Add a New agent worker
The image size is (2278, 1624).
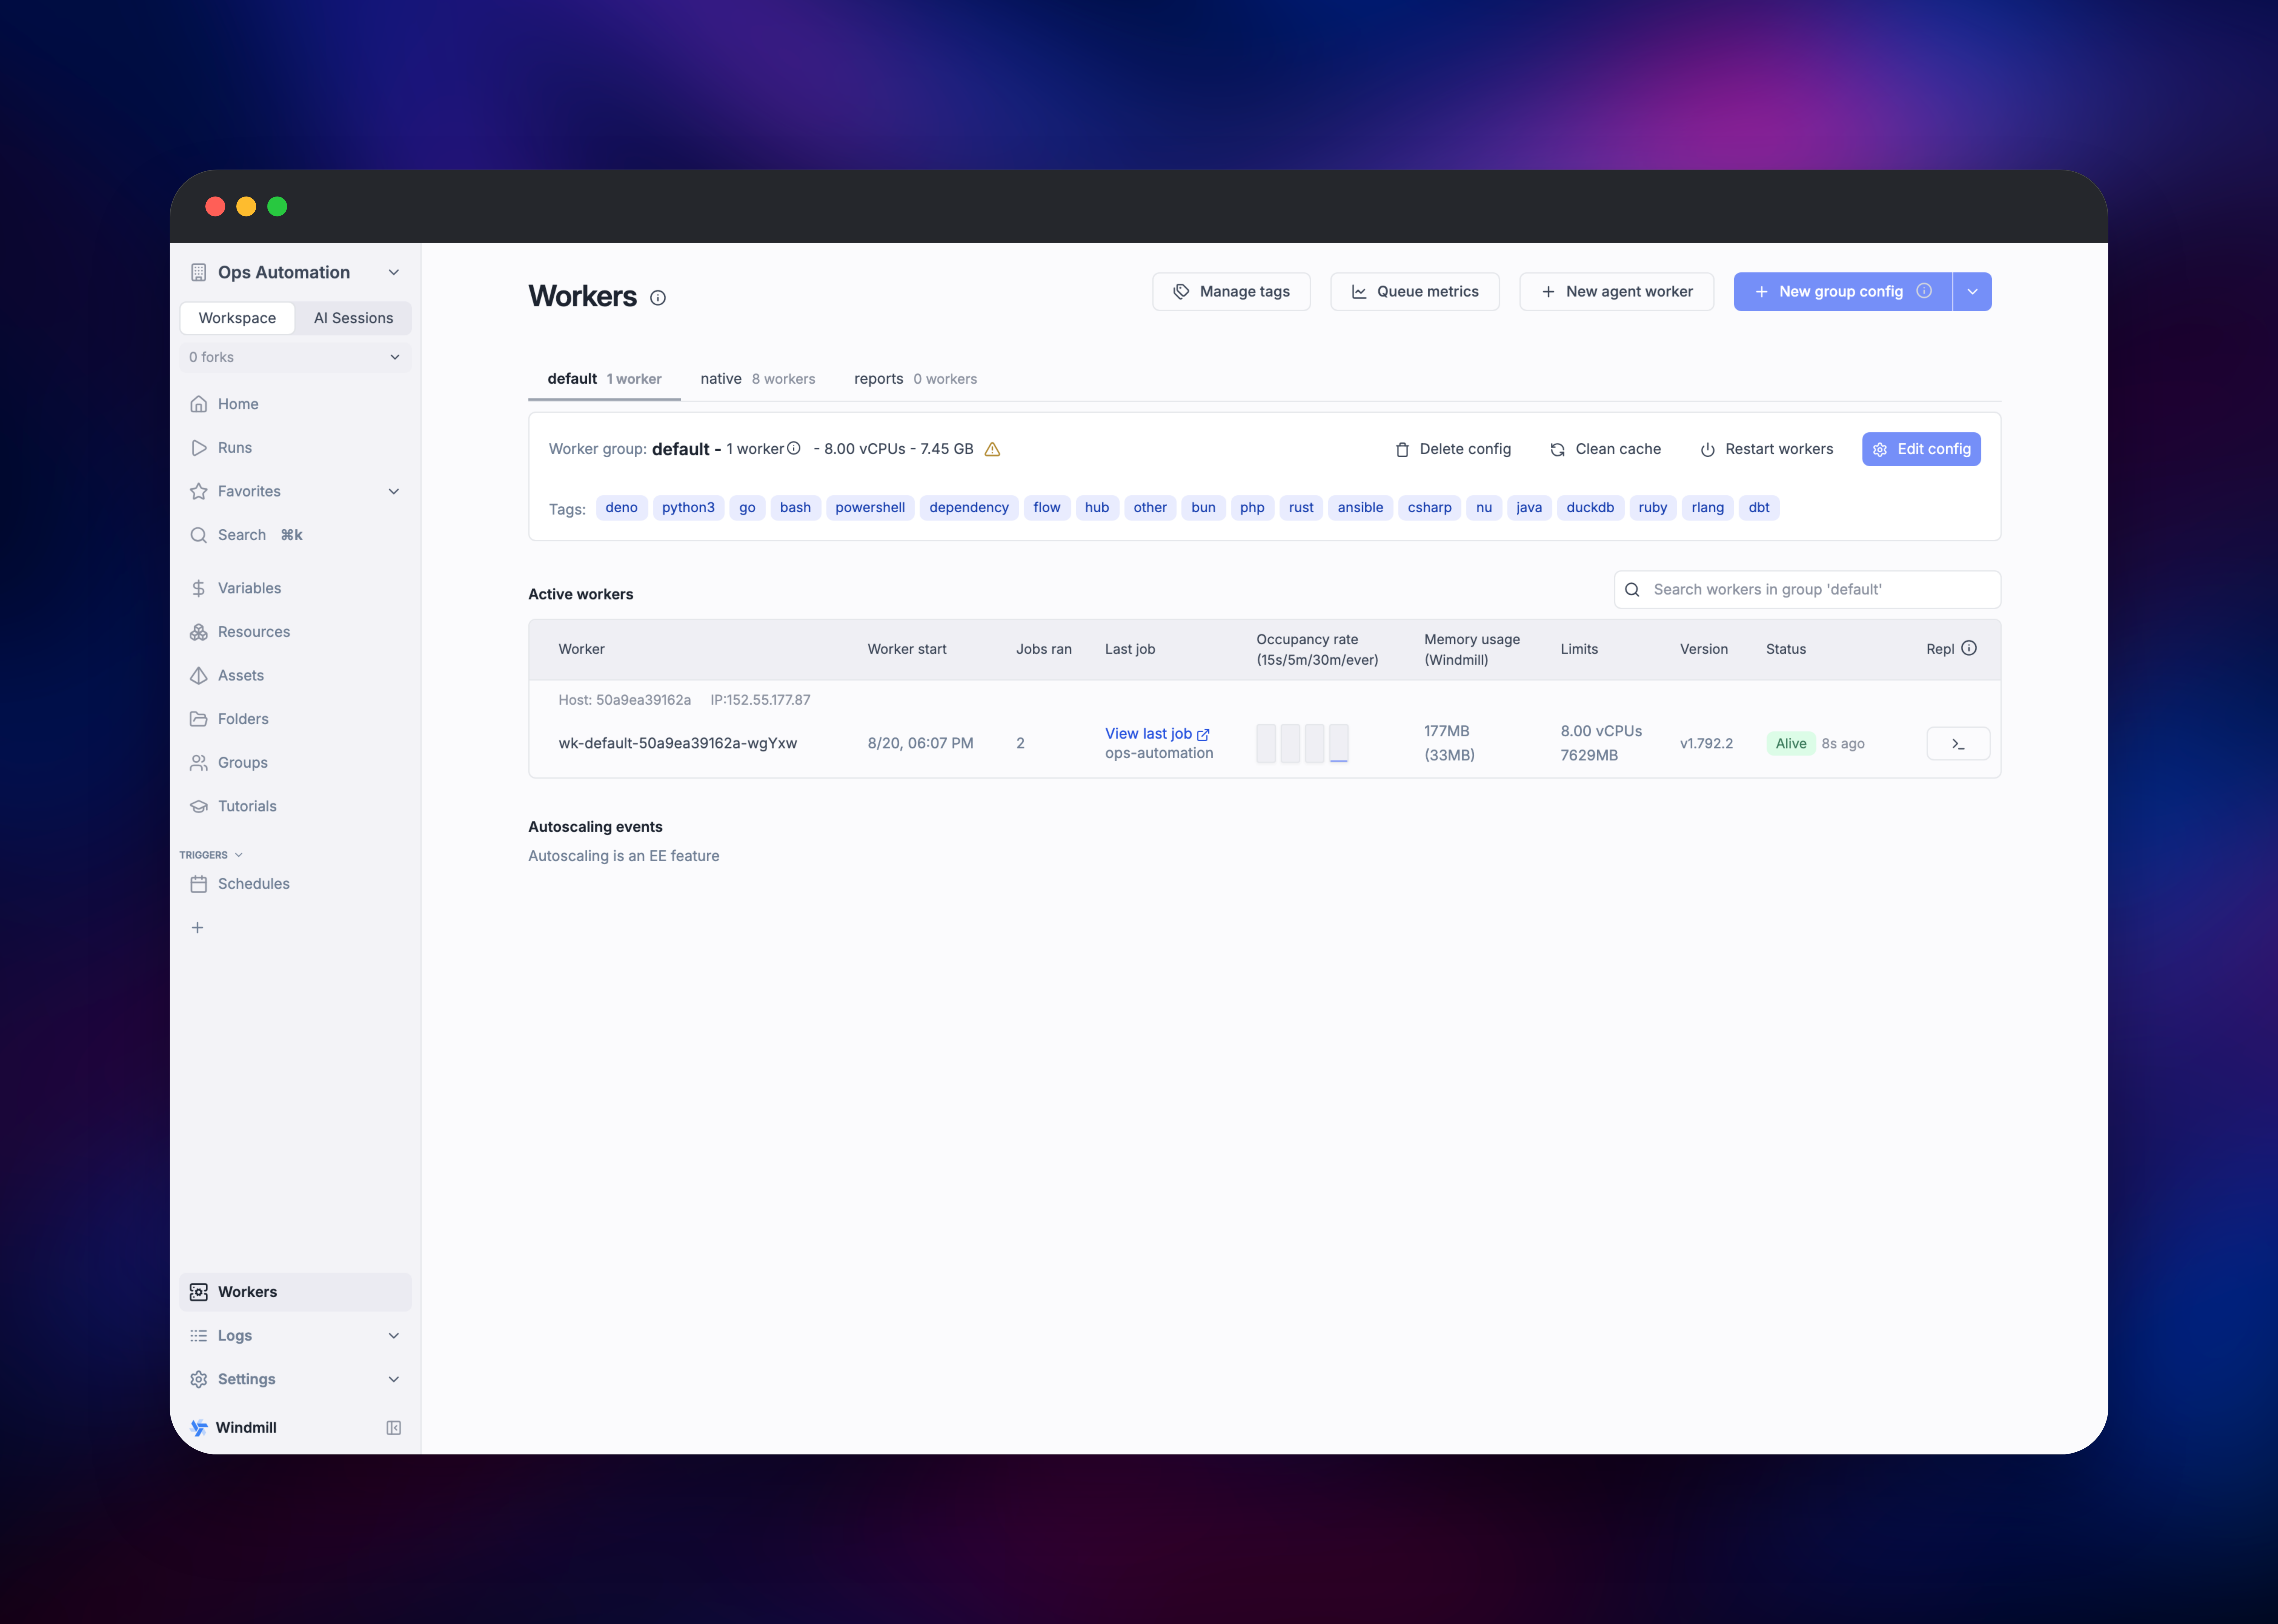1617,292
